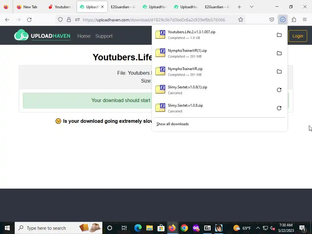This screenshot has height=234, width=312.
Task: Open Microsoft Store from taskbar
Action: [161, 228]
